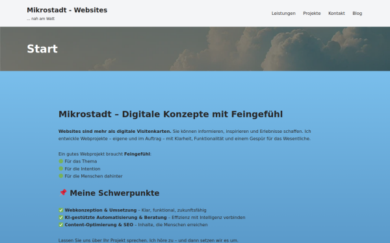
Task: Click the Mikrostadt - Websites site title
Action: [x=67, y=10]
